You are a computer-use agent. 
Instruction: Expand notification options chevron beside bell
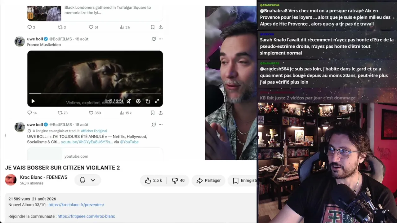point(93,180)
